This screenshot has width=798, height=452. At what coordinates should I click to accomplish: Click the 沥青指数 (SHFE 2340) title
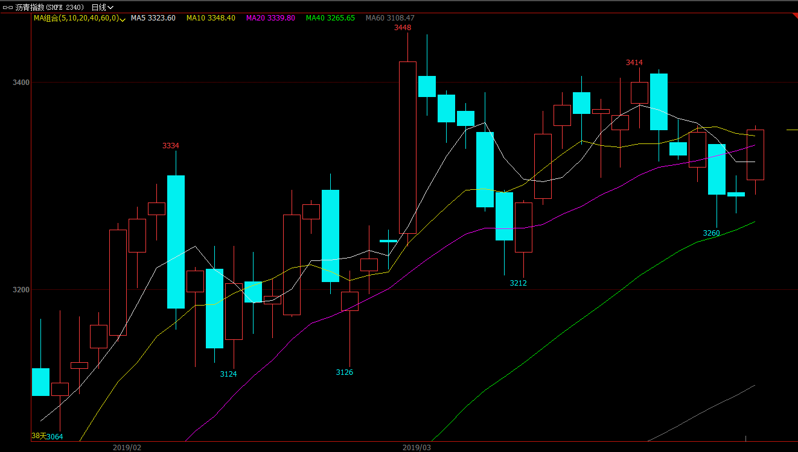(x=49, y=7)
